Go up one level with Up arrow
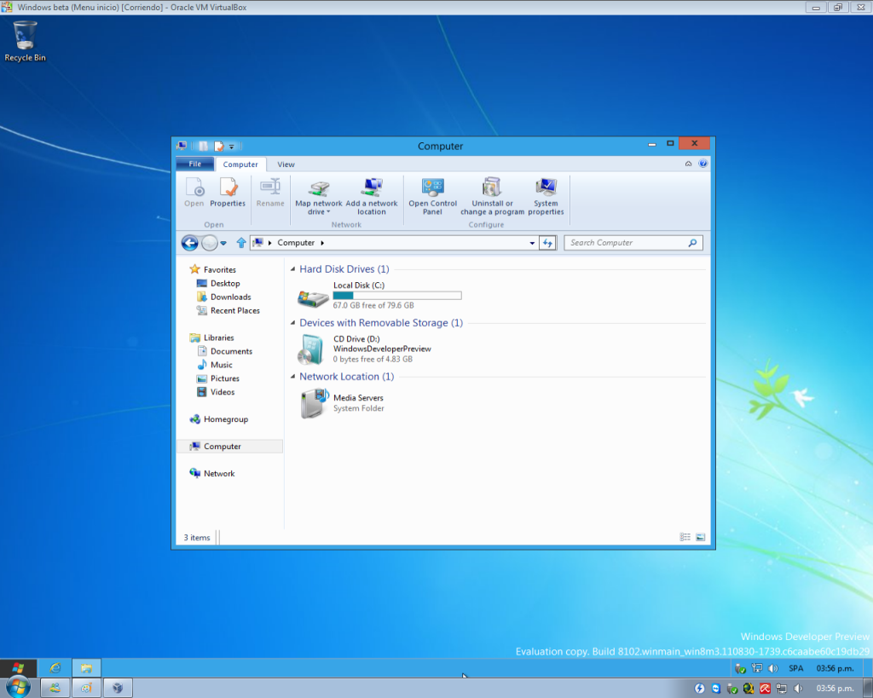The height and width of the screenshot is (698, 873). coord(241,243)
